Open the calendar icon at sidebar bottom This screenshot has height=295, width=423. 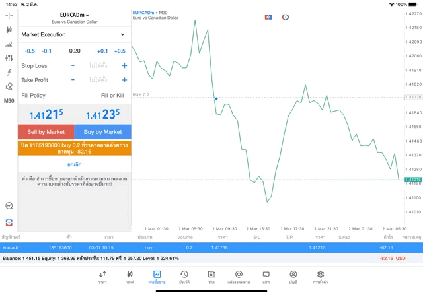(x=9, y=222)
